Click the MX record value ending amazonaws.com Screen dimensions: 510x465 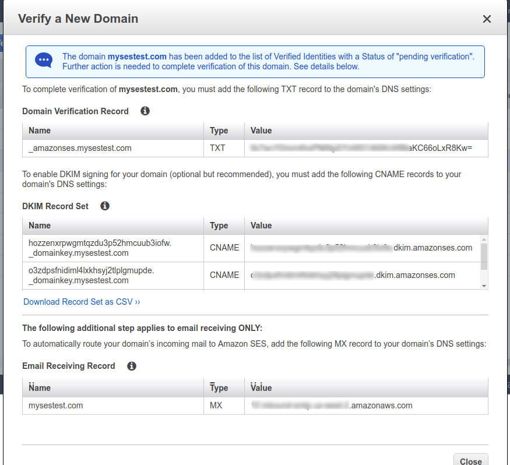pyautogui.click(x=329, y=405)
